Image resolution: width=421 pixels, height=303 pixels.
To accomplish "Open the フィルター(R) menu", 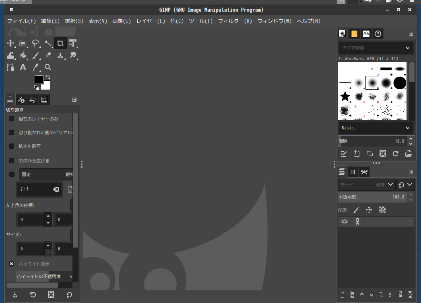I will [235, 21].
